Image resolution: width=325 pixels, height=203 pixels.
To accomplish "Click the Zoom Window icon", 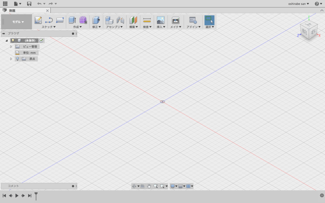I will click(162, 186).
